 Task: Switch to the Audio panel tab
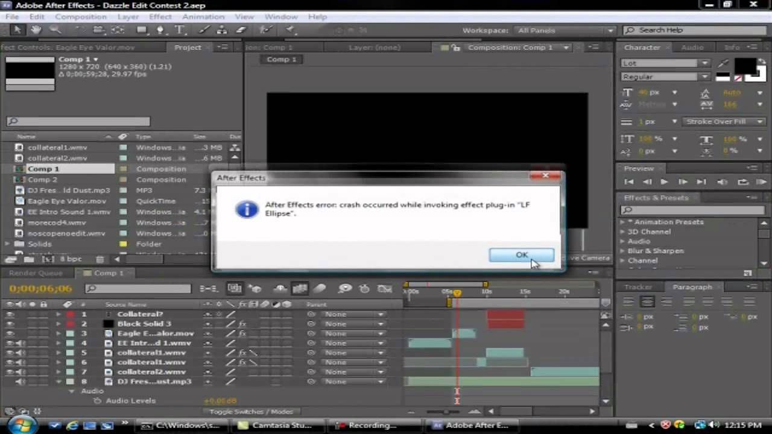tap(692, 47)
